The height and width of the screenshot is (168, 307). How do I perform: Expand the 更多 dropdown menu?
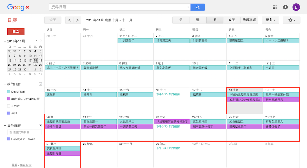pos(270,20)
